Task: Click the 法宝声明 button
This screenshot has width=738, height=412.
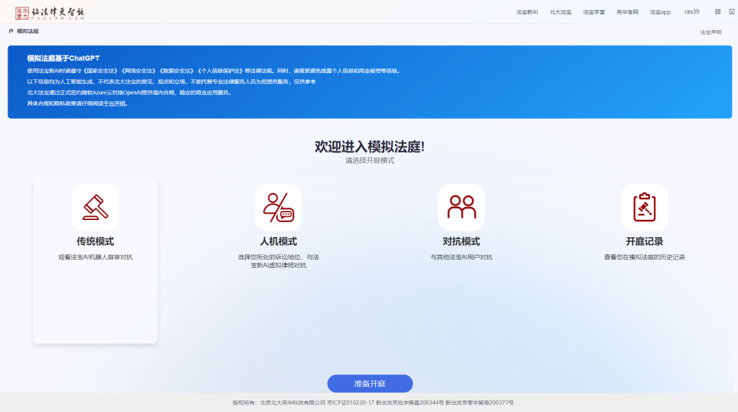Action: tap(710, 32)
